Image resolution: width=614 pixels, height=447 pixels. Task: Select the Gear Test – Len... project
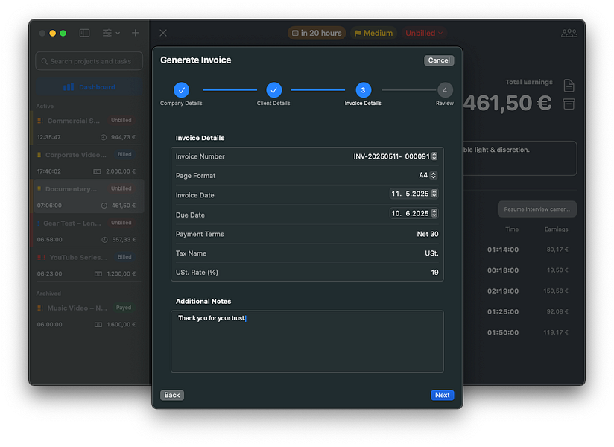[88, 231]
